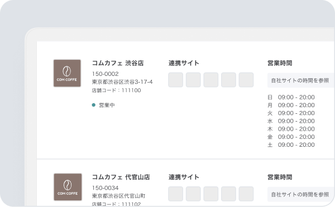The image size is (335, 207).
Task: Select second linked-site placeholder icon for 渋谷店
Action: (193, 80)
